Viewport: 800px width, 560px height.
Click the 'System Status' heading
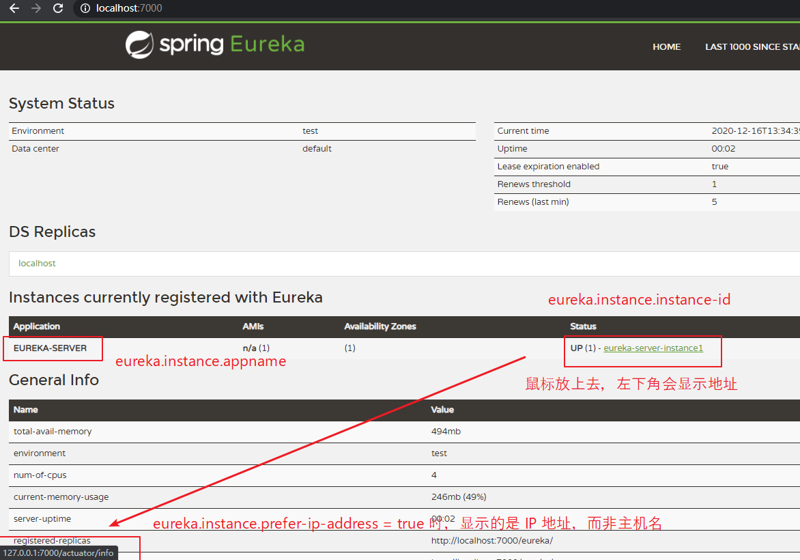tap(61, 104)
